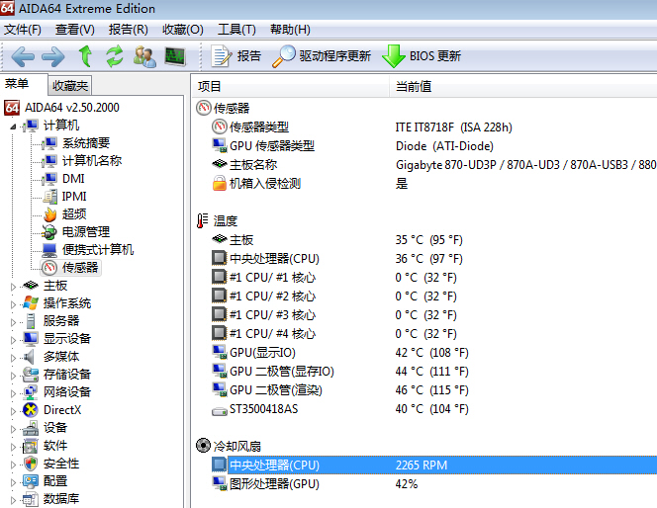Image resolution: width=657 pixels, height=508 pixels.
Task: Expand the 服务器 tree node
Action: 13,322
